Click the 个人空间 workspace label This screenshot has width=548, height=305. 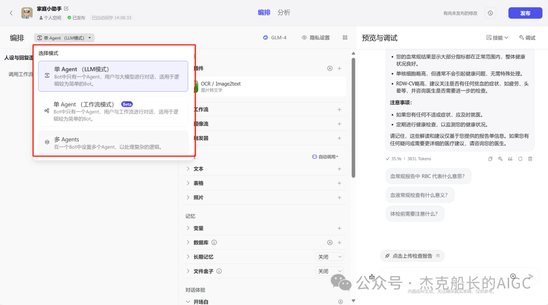[50, 18]
